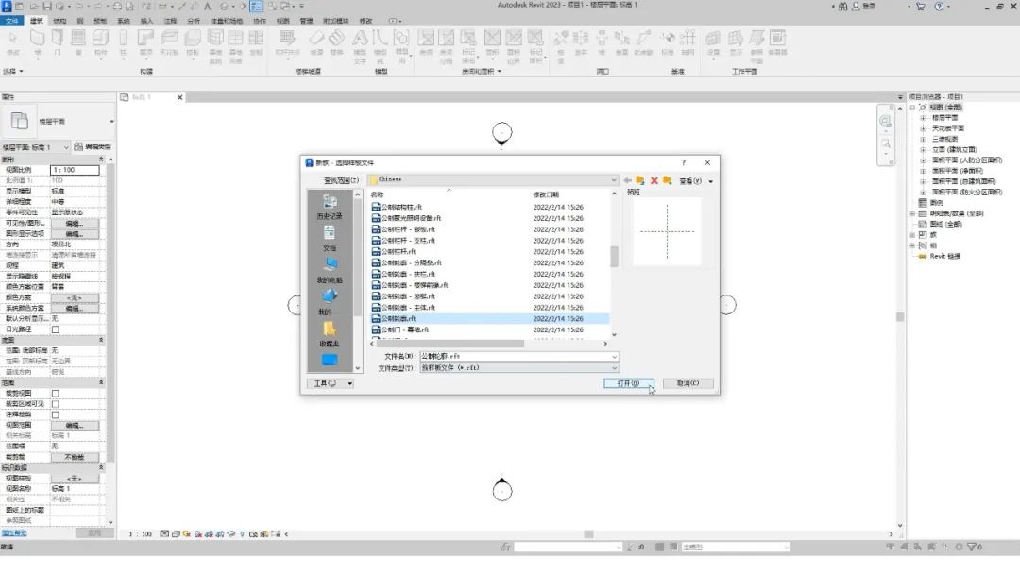
Task: Click the help question mark in dialog
Action: click(x=683, y=162)
